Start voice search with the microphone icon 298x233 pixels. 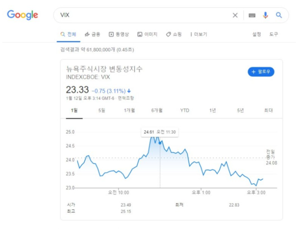coord(265,15)
